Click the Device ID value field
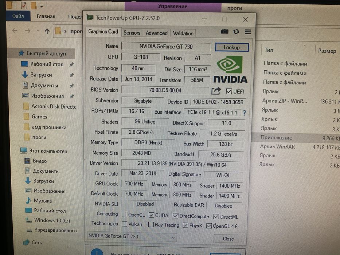This screenshot has width=340, height=255. pyautogui.click(x=218, y=102)
